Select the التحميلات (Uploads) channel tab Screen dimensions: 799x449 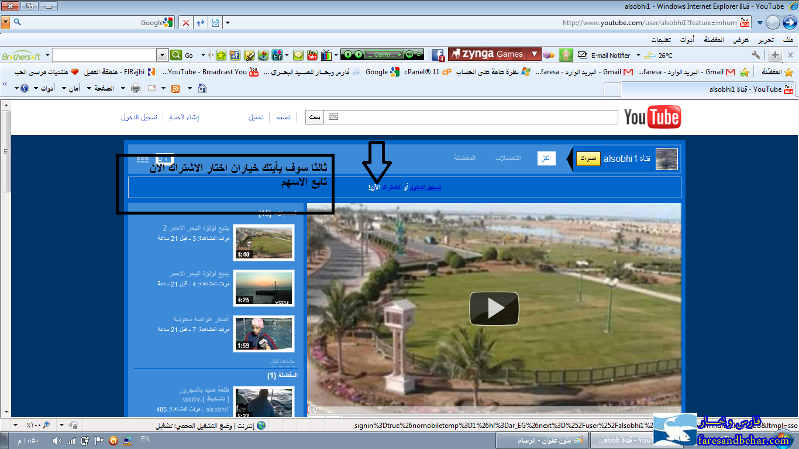pos(508,158)
